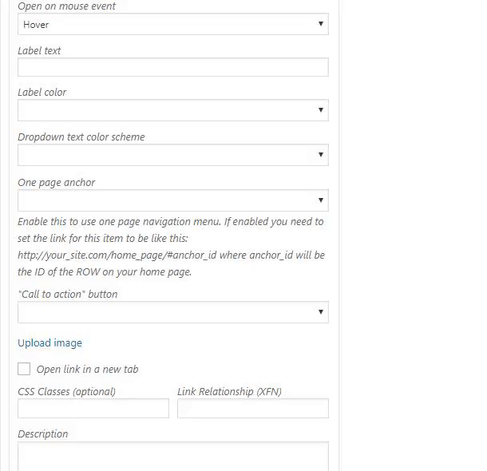Click the 'Open on mouse event' field label
The image size is (487, 471).
pos(66,6)
